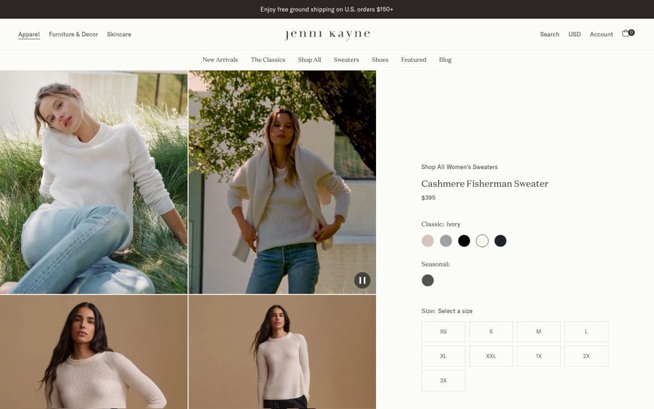Select size XXL

click(x=491, y=356)
